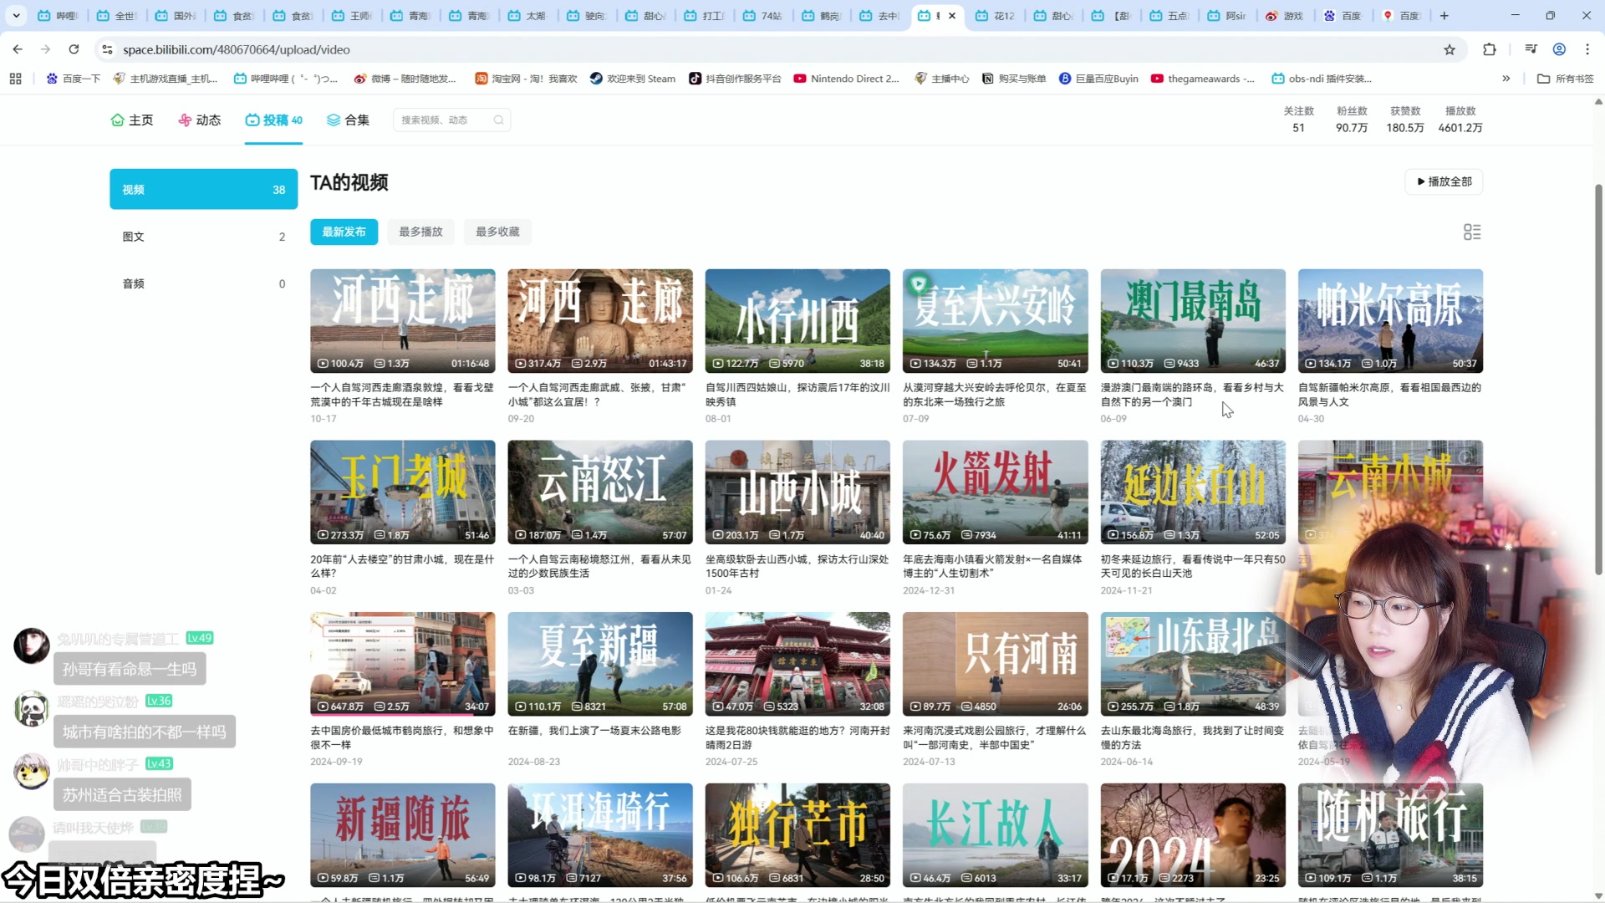Click the 主页 home icon in profile navigation
Image resolution: width=1605 pixels, height=903 pixels.
[118, 120]
